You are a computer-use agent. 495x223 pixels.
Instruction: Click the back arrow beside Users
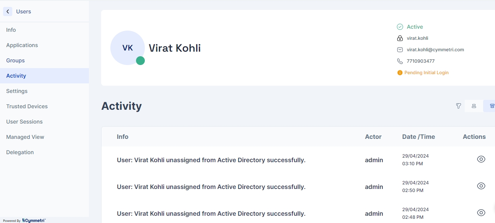(x=8, y=11)
